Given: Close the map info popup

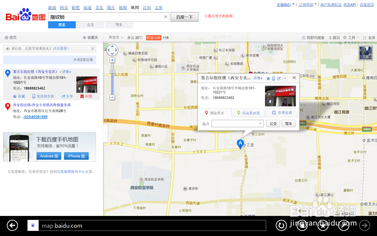Looking at the screenshot, I should [x=294, y=78].
